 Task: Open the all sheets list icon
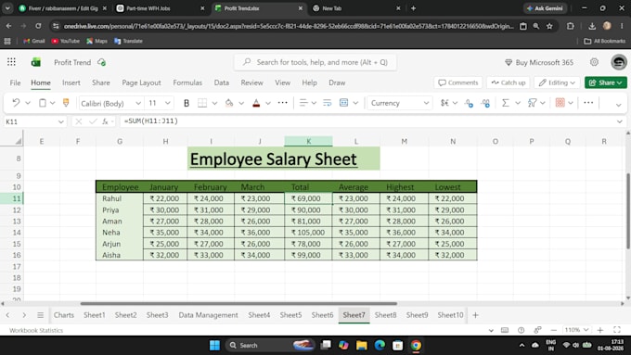click(40, 315)
